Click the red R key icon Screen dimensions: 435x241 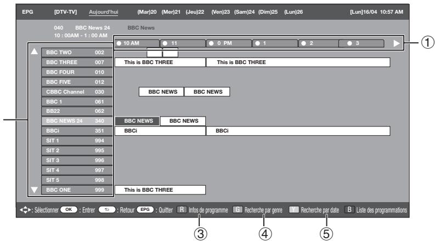coord(182,210)
